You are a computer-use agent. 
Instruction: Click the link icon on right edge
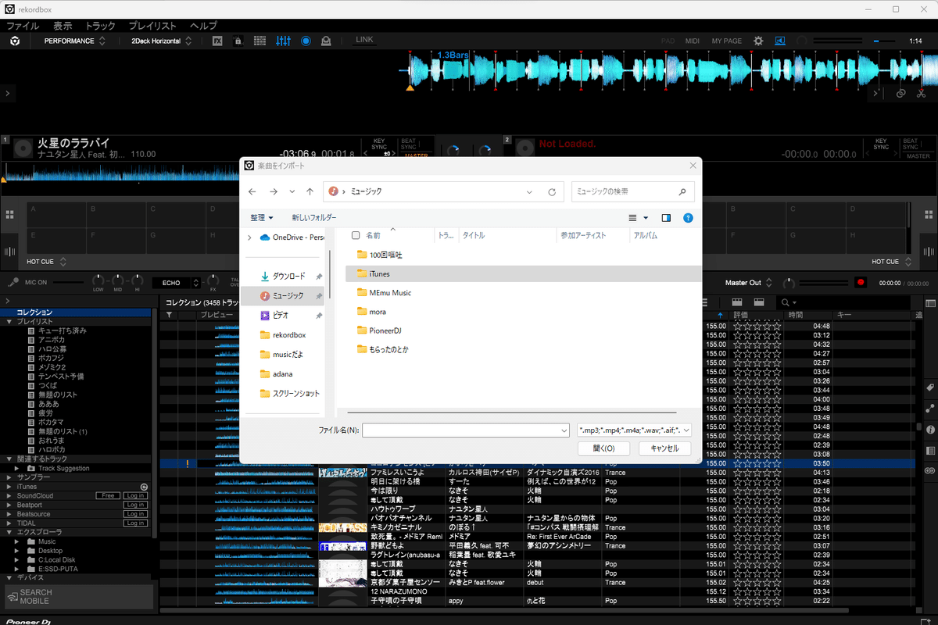930,471
